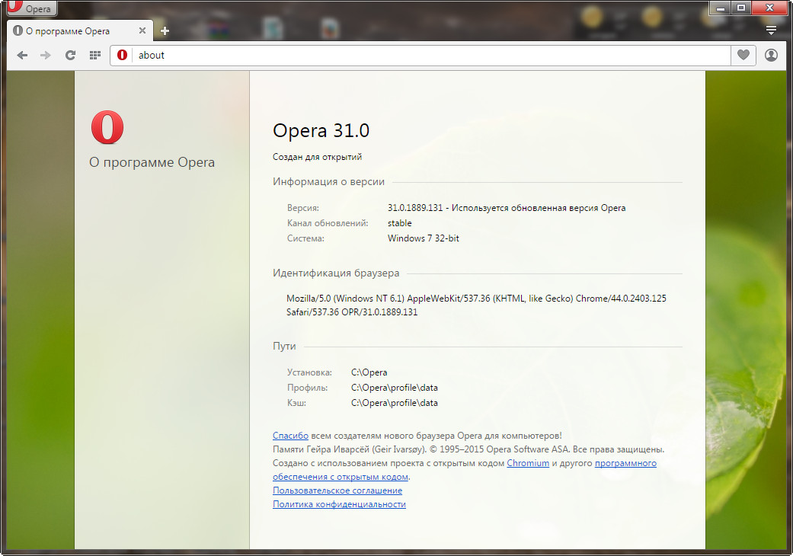The width and height of the screenshot is (793, 556).
Task: Open the user account profile icon
Action: coord(771,55)
